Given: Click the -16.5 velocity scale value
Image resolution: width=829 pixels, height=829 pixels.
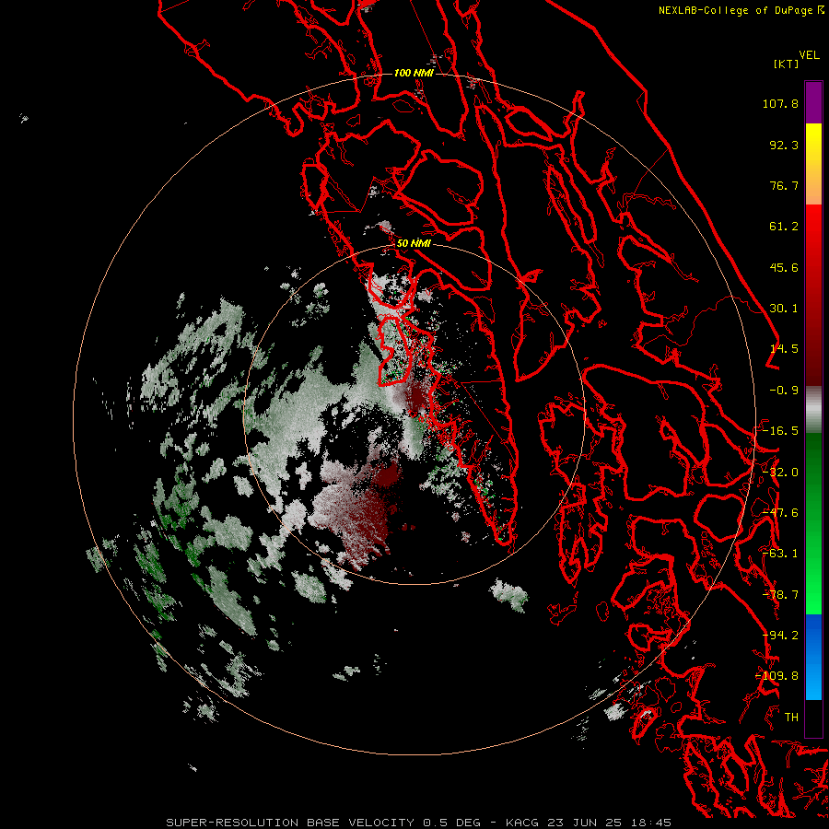Looking at the screenshot, I should (x=780, y=431).
